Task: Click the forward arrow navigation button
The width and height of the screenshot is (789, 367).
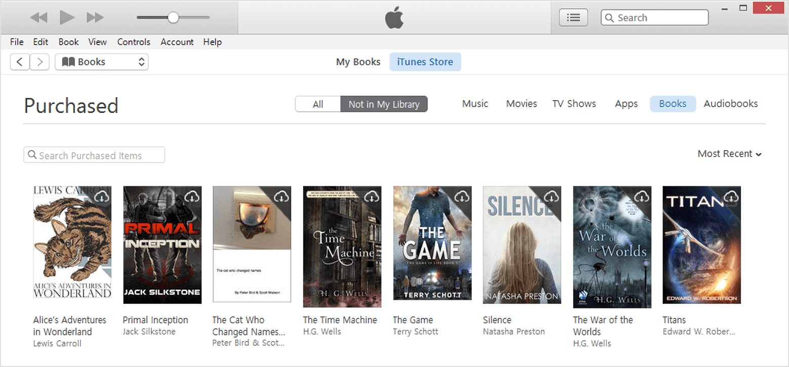Action: click(x=39, y=62)
